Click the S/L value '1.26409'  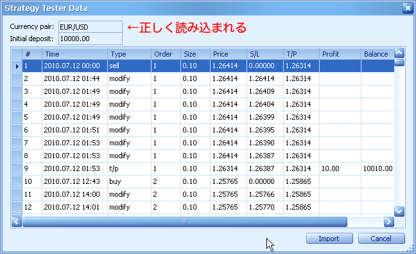point(265,91)
